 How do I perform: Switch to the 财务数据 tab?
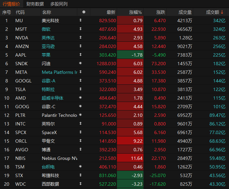35,4
